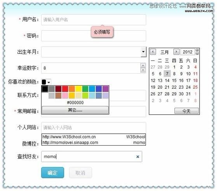Click into the 用户名 input field
217x191 pixels.
click(x=94, y=20)
